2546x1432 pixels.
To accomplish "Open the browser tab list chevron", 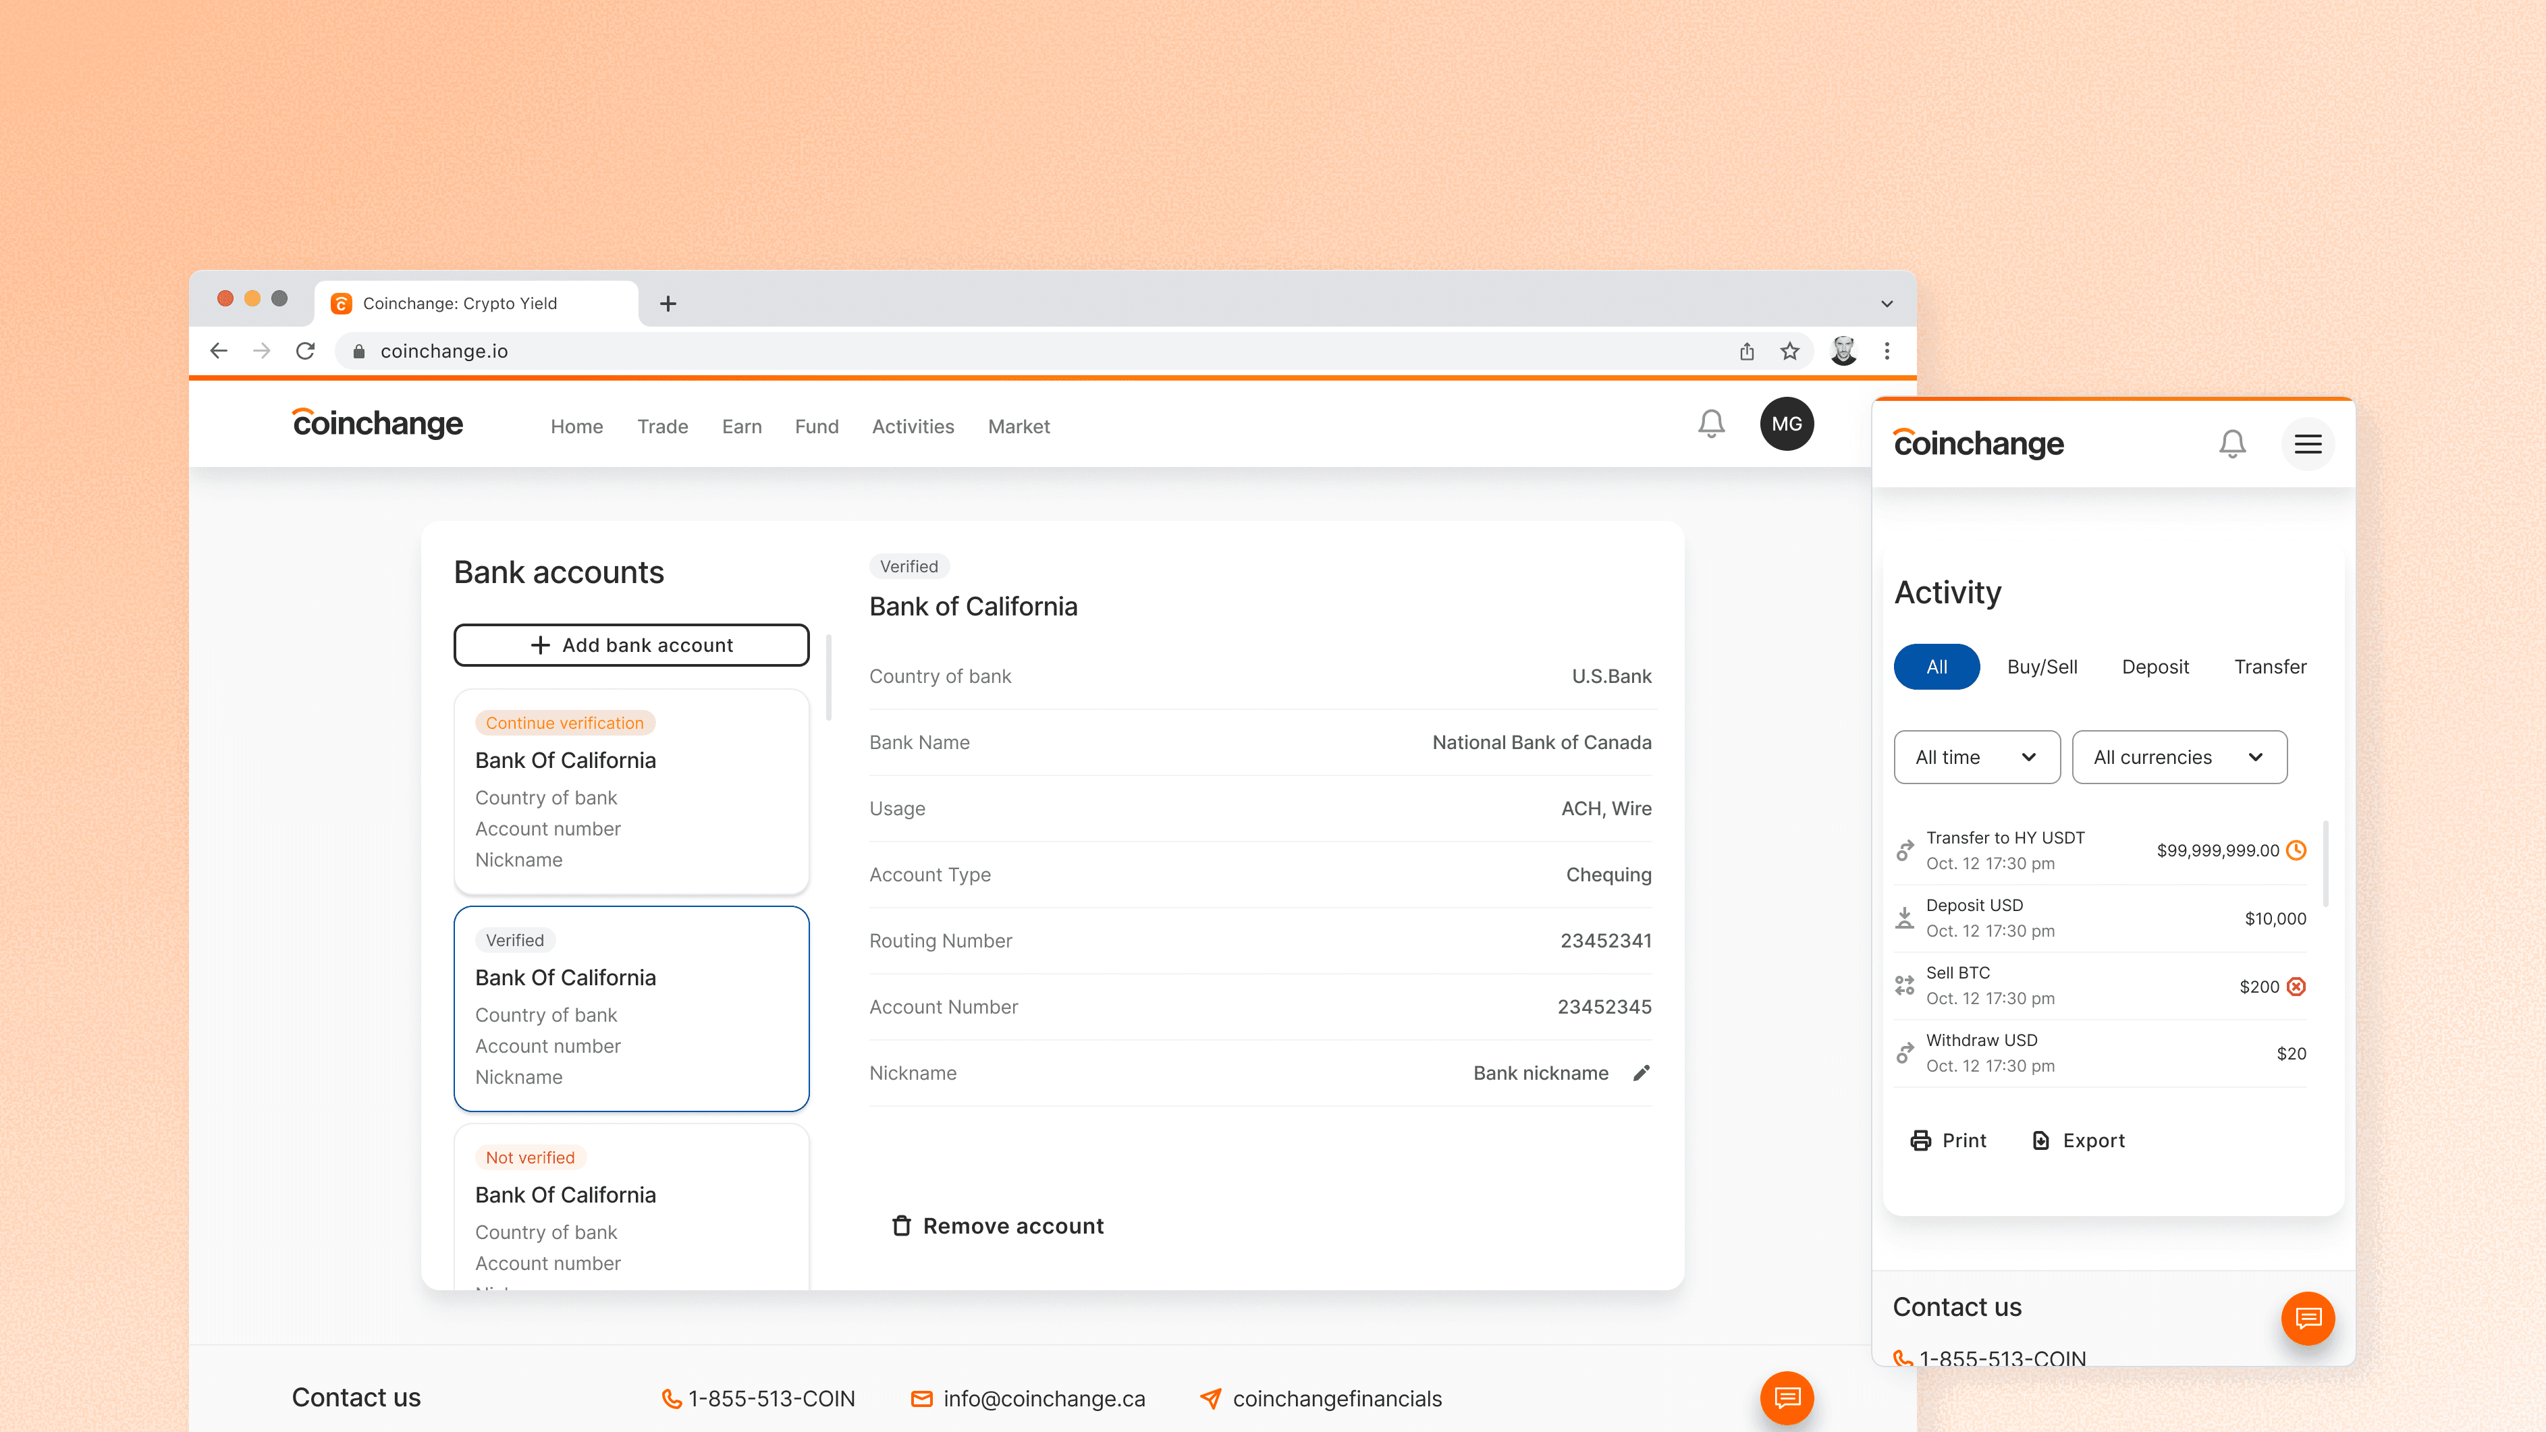I will click(x=1886, y=304).
